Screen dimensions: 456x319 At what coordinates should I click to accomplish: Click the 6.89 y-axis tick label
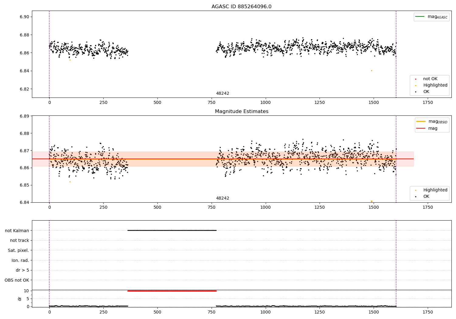[24, 116]
